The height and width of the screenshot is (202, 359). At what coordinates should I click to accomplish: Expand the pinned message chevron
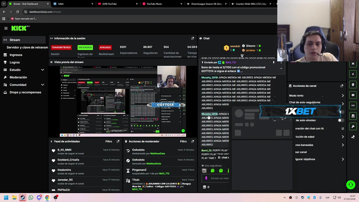281,68
